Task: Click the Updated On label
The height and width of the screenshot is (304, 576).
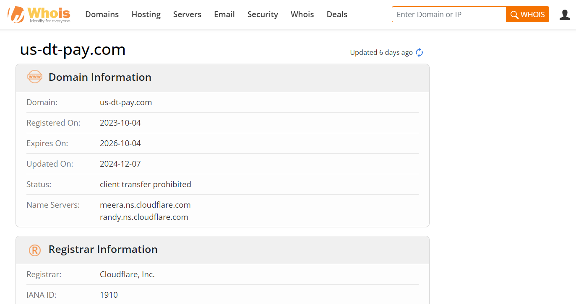Action: (50, 164)
